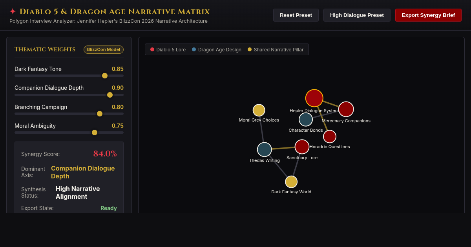Click the Diablo 5 Lore legend dot
The width and height of the screenshot is (471, 247).
coord(152,49)
